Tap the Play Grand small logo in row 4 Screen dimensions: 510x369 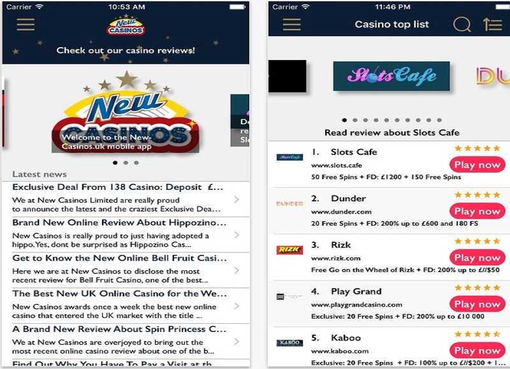(289, 296)
